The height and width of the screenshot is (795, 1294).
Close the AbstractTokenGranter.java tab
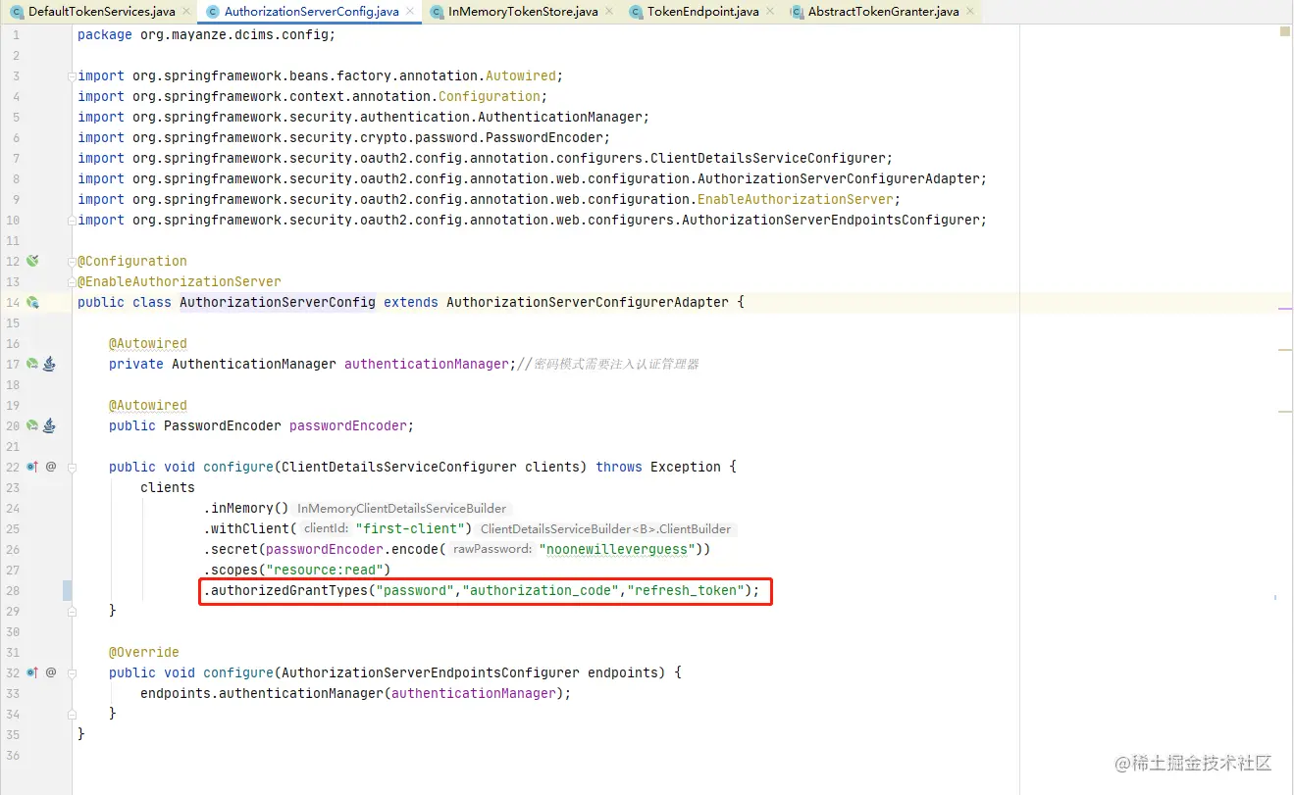pos(969,12)
